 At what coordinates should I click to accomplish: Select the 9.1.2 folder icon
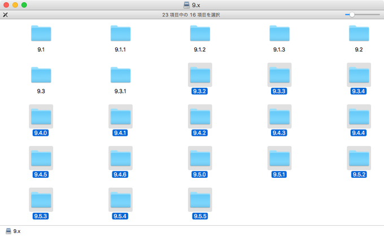point(200,33)
